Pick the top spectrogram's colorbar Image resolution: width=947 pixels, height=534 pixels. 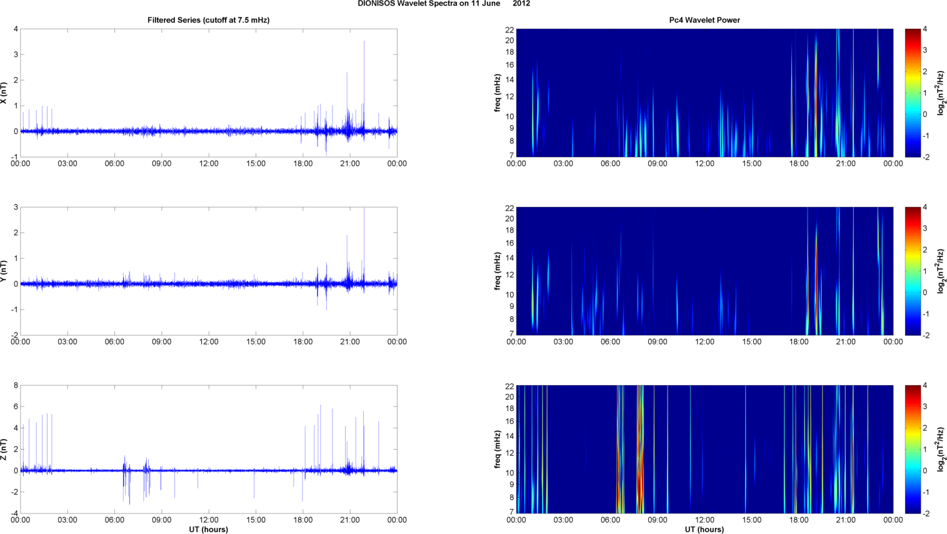(913, 93)
